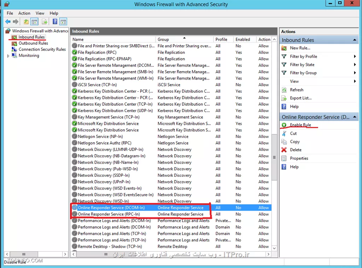This screenshot has width=362, height=268.
Task: Sort rules by the Profile column header
Action: pos(224,40)
